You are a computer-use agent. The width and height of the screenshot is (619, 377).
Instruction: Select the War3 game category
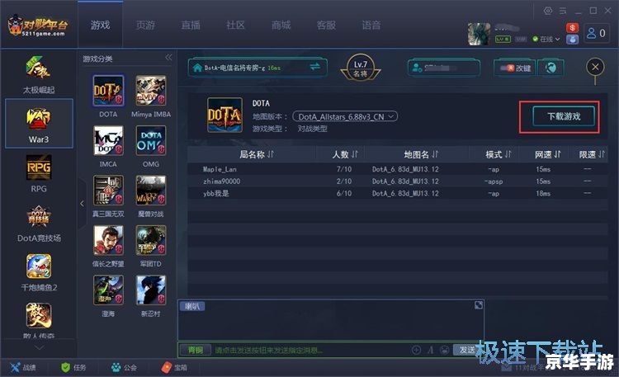[x=39, y=124]
